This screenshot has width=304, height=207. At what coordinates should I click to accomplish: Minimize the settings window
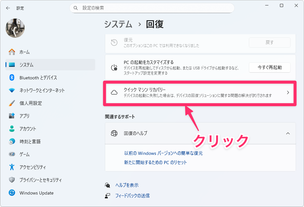(x=267, y=5)
